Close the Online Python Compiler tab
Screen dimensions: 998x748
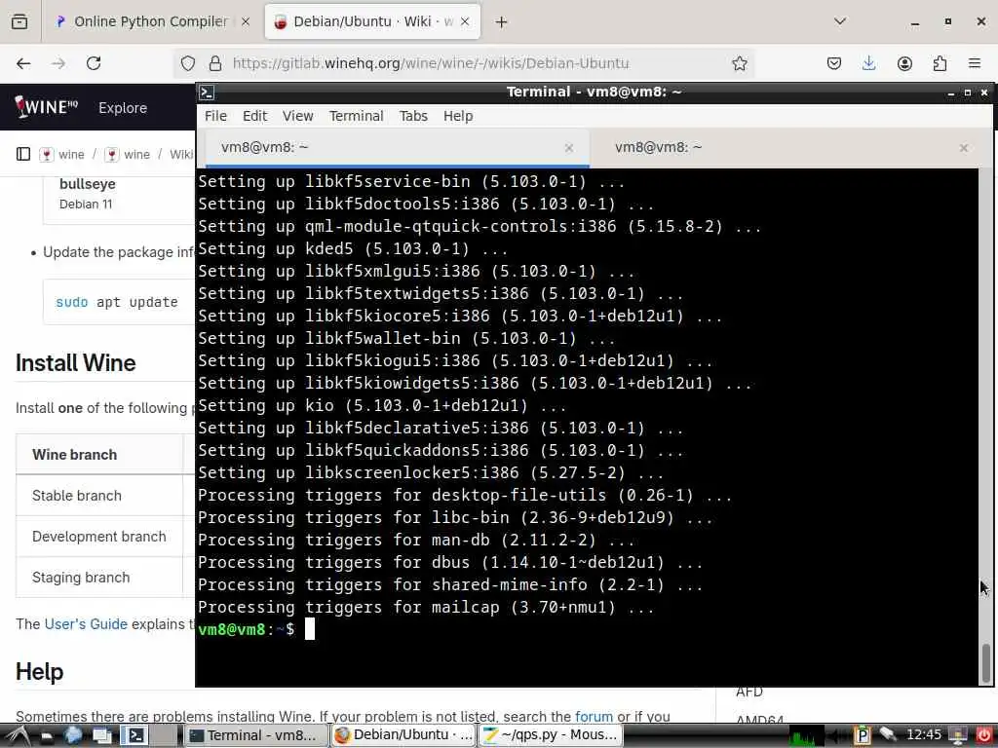(246, 21)
